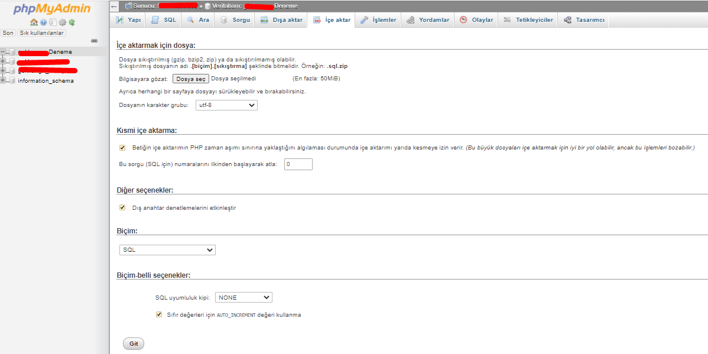Click the 'Diğer seçenekler:' heading

[145, 190]
